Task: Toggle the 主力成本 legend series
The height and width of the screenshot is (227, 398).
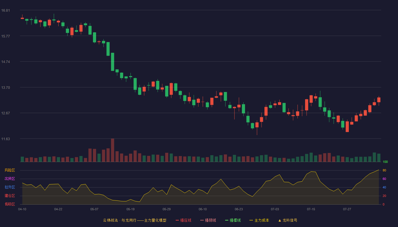Action: (x=259, y=220)
